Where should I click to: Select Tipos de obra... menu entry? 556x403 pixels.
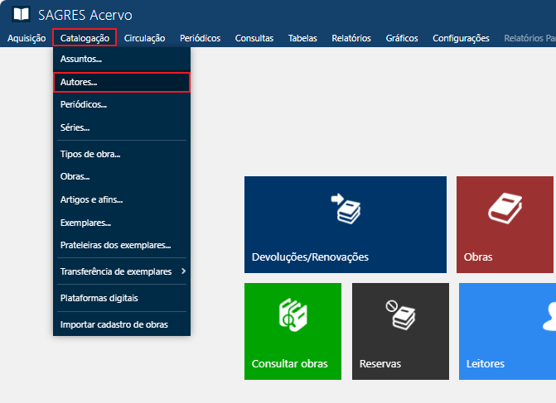tap(90, 154)
